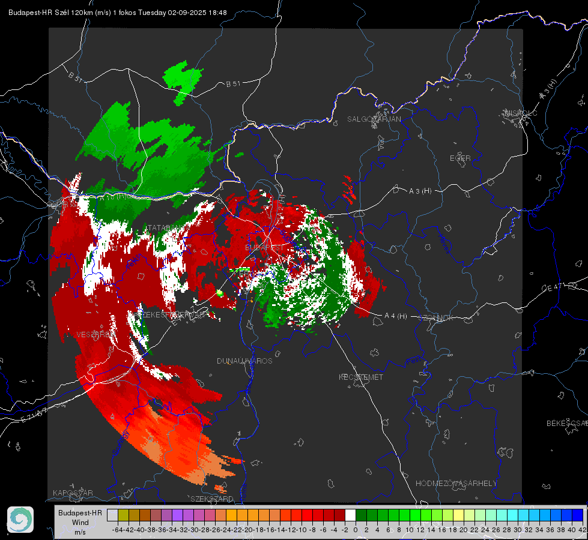Viewport: 588px width, 540px height.
Task: Click the MISKOLC city label
Action: click(x=521, y=113)
